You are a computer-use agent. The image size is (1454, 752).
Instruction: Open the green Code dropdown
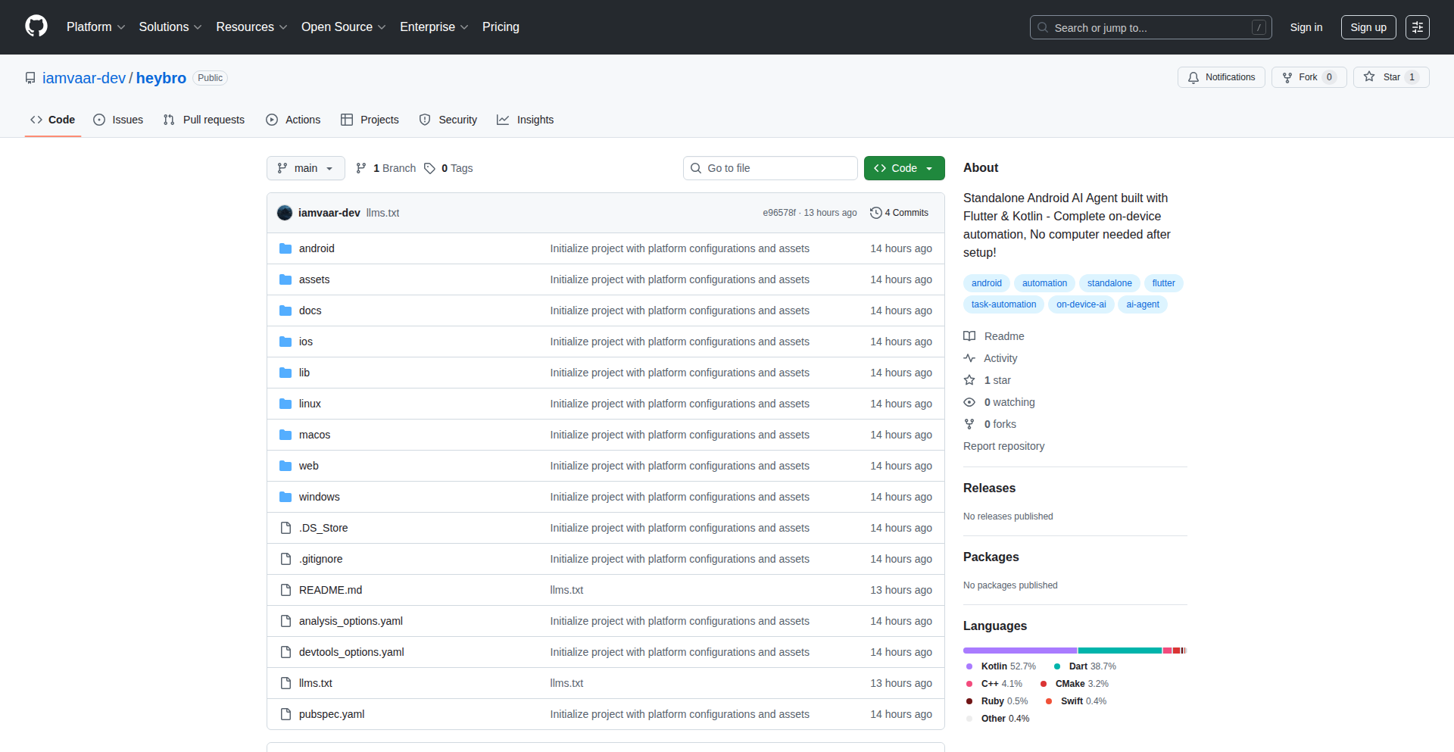point(903,168)
